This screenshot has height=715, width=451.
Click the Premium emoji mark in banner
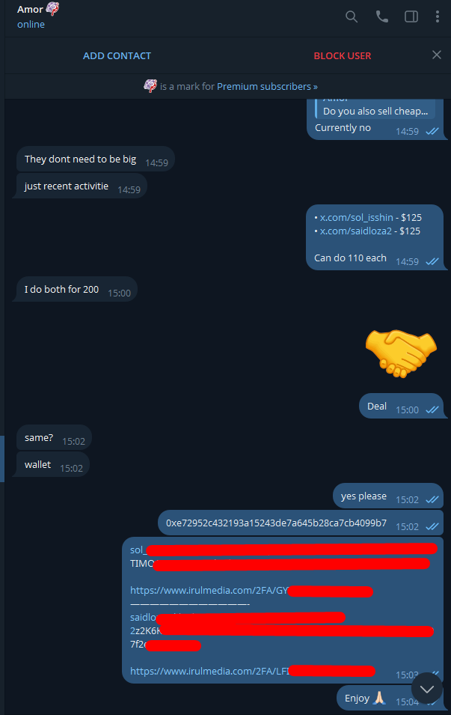click(x=150, y=86)
